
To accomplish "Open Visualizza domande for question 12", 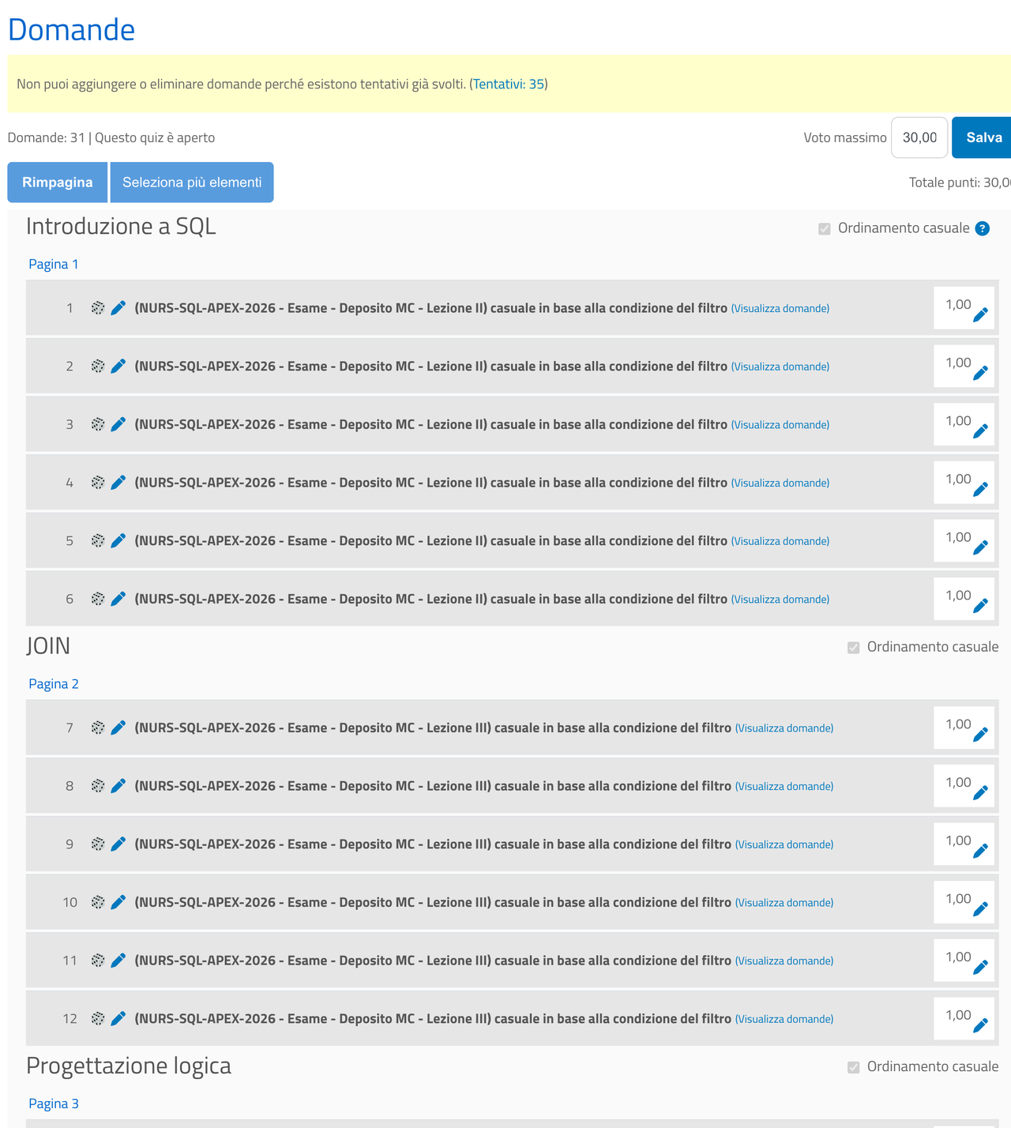I will pos(784,1019).
